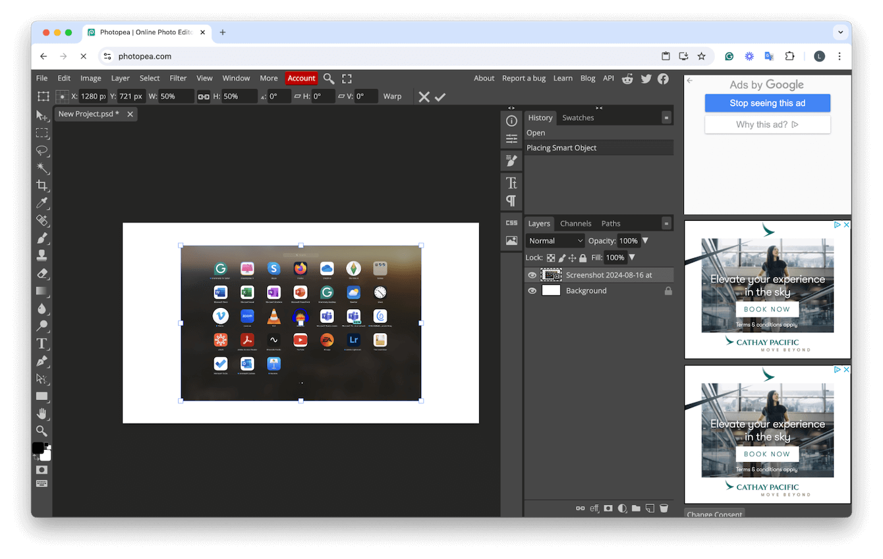
Task: Click the Stop seeing this ad button
Action: 767,103
